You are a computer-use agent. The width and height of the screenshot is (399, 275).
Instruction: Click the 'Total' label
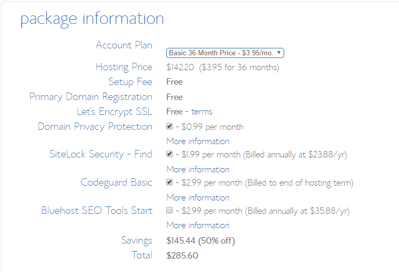pos(142,255)
